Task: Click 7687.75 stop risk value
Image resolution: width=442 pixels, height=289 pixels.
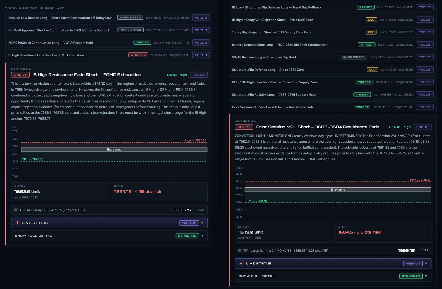Action: [x=138, y=192]
